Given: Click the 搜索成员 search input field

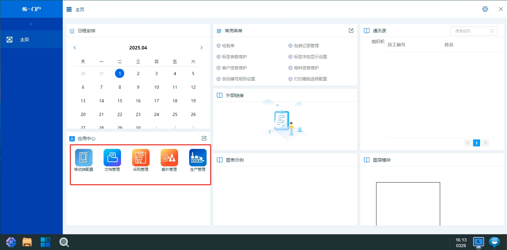Looking at the screenshot, I should (474, 31).
